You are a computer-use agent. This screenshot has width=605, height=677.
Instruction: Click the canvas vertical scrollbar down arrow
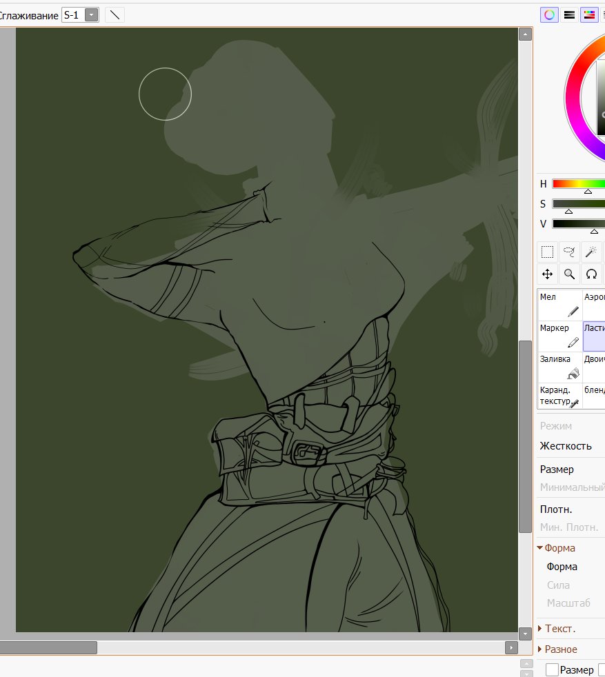pos(525,634)
